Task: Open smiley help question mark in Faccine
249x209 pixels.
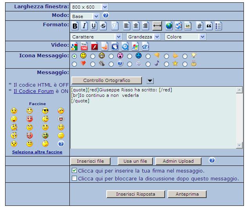Action: (61, 144)
